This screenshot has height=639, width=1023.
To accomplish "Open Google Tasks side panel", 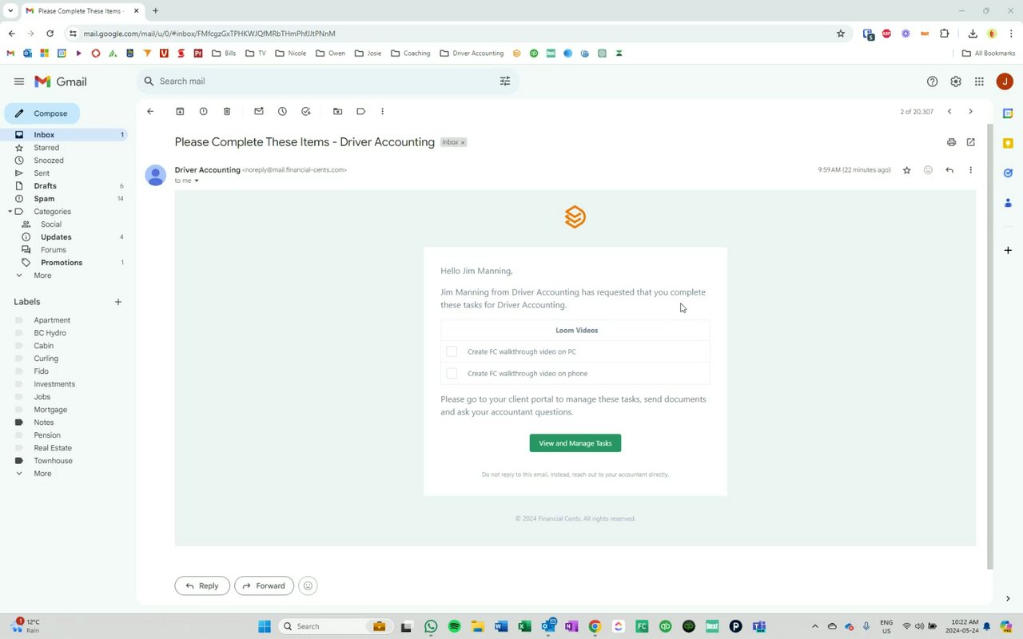I will click(1008, 173).
